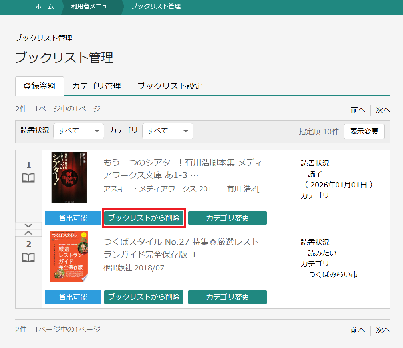The width and height of the screenshot is (403, 348).
Task: Switch to the ブックリスト設定 tab
Action: tap(170, 86)
